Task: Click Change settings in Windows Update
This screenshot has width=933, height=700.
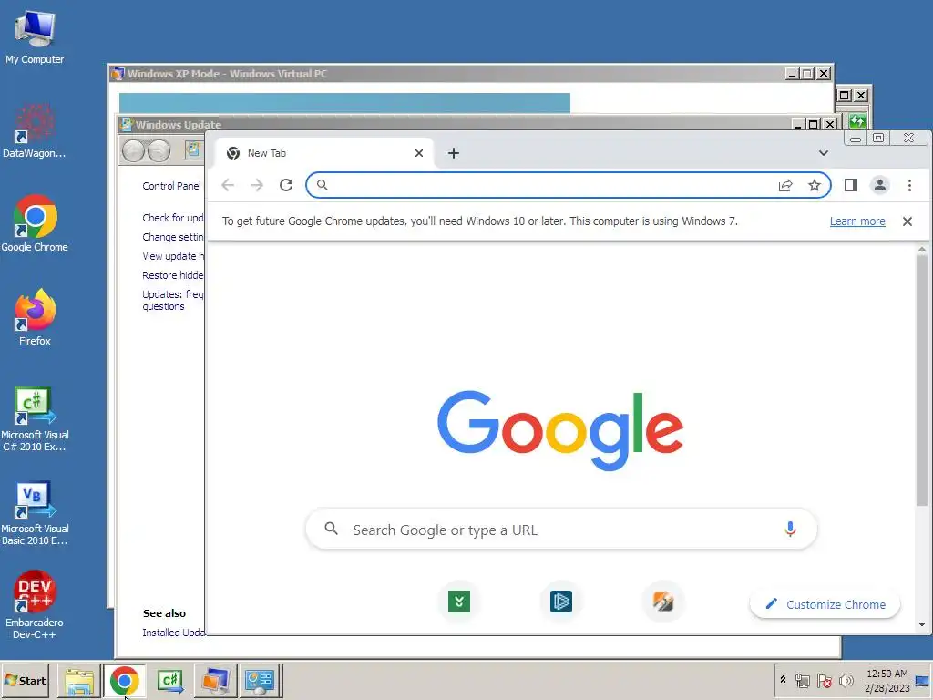Action: (x=172, y=237)
